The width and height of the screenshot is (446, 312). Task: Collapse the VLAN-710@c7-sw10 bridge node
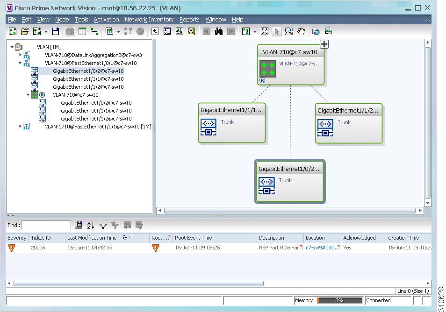pos(28,95)
